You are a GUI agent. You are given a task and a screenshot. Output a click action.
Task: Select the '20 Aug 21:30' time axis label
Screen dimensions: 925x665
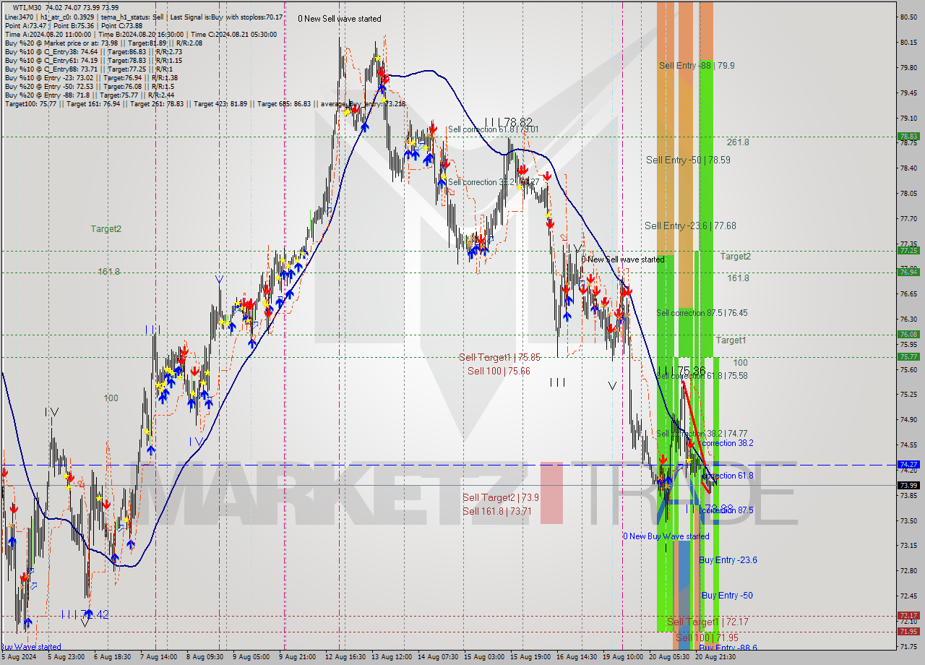715,658
